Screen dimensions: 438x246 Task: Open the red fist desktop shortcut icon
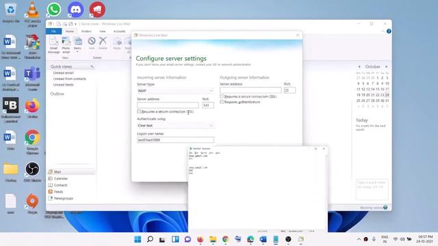97,10
